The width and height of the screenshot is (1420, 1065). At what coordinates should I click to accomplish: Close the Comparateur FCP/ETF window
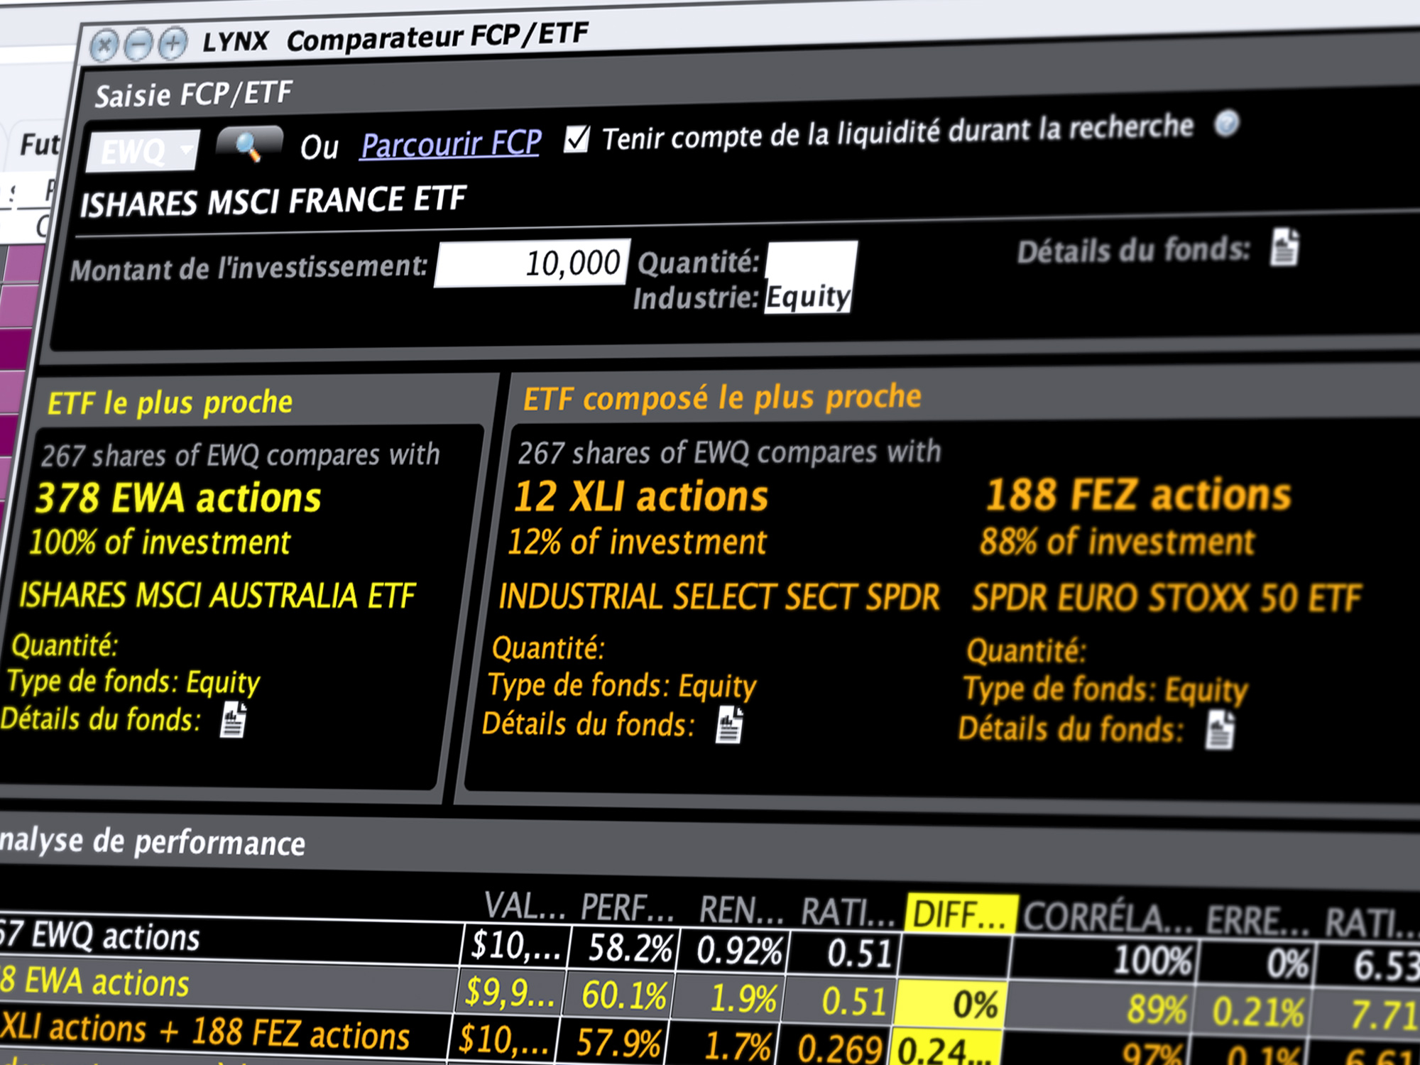click(x=105, y=47)
